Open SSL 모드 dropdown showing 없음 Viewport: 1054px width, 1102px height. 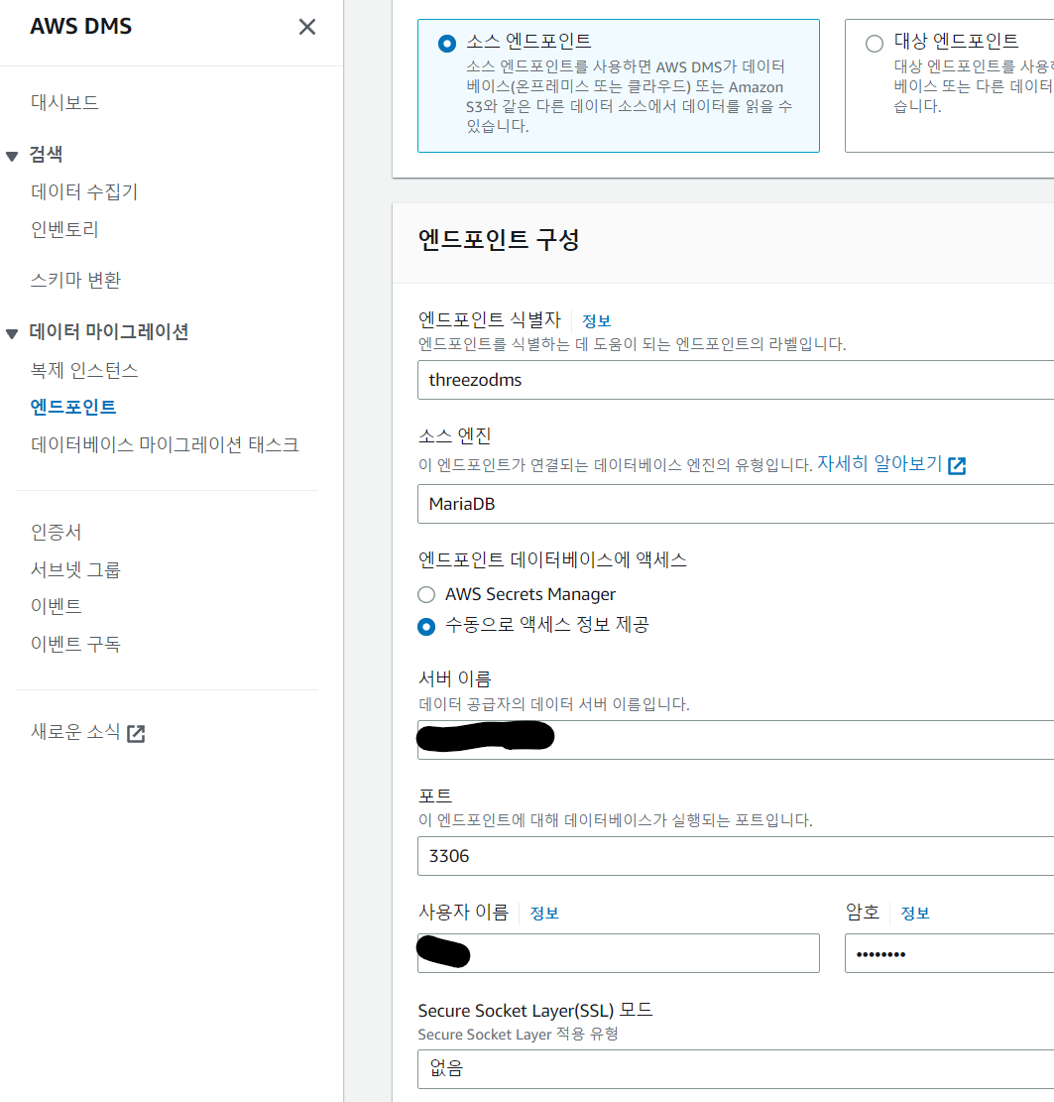pyautogui.click(x=736, y=1069)
